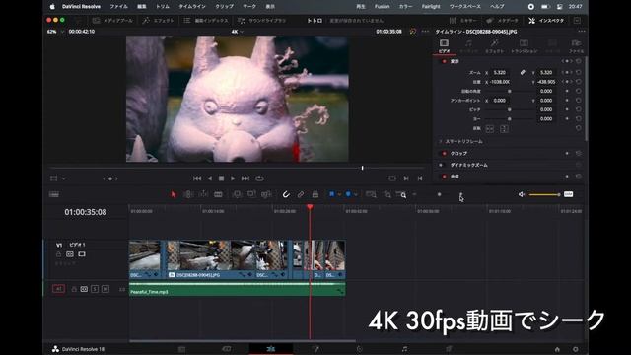Jump to first frame playback button
631x355 pixels.
coord(197,178)
